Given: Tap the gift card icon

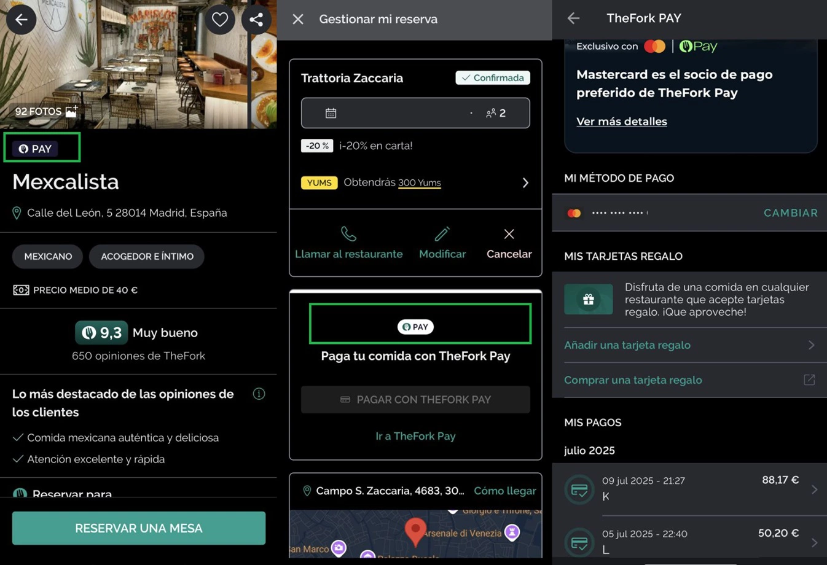Looking at the screenshot, I should point(589,300).
